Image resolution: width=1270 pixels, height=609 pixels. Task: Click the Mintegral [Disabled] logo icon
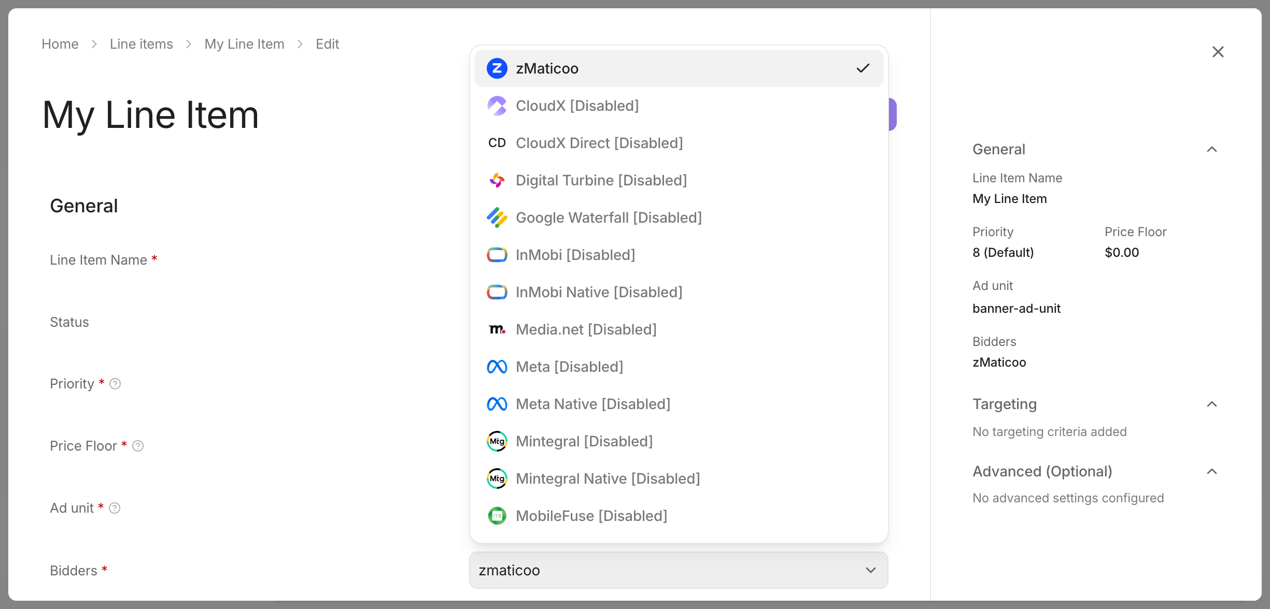tap(497, 441)
